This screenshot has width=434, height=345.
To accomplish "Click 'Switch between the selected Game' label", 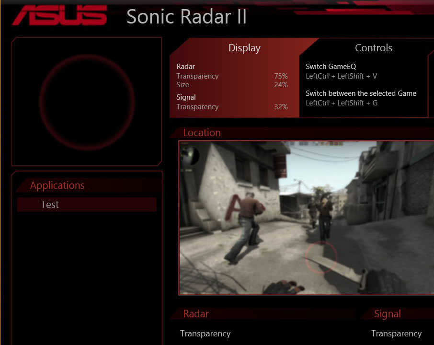I will [361, 93].
